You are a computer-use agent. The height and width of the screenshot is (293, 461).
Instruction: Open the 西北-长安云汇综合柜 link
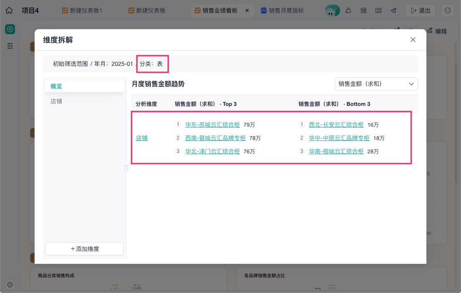[x=336, y=125]
